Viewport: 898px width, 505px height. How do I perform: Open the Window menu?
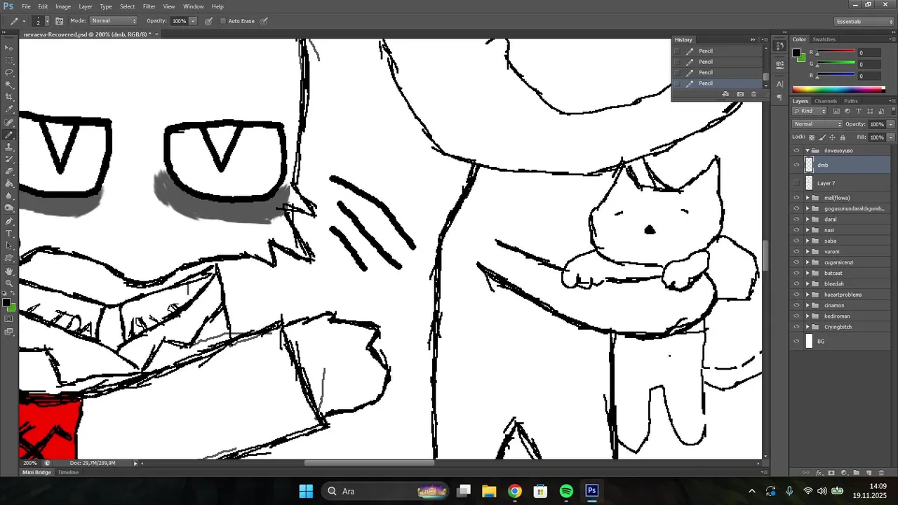194,6
